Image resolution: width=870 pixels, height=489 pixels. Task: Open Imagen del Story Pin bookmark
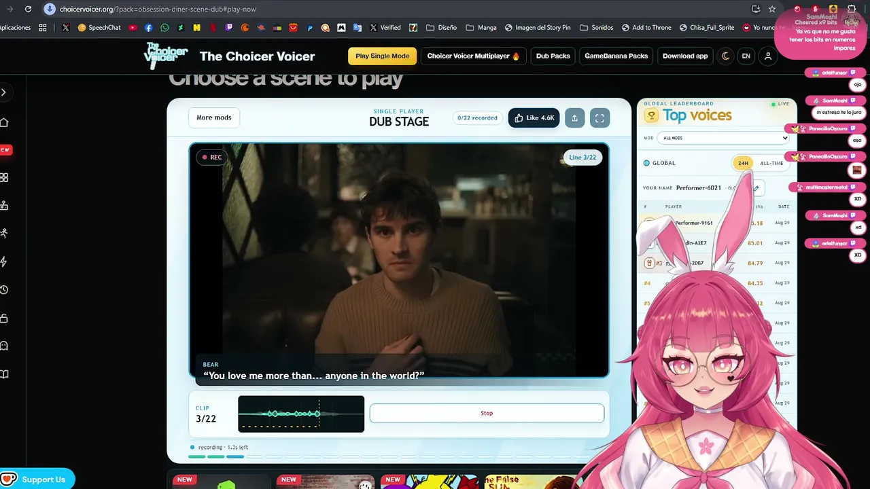point(538,28)
